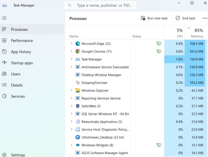Select the Desktop Window Manager row
The height and width of the screenshot is (157, 208).
[135, 75]
